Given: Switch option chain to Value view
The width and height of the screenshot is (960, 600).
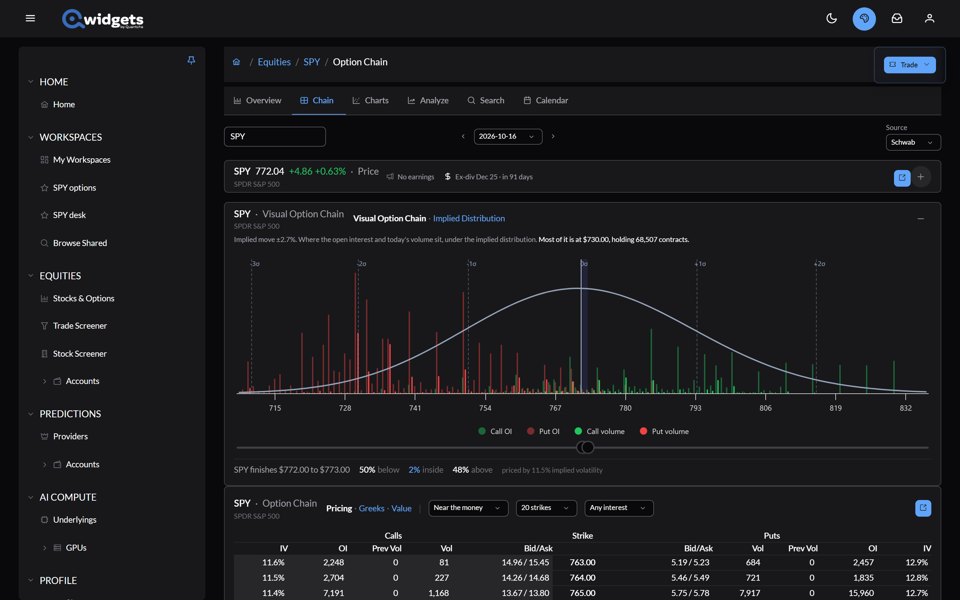Looking at the screenshot, I should 401,508.
